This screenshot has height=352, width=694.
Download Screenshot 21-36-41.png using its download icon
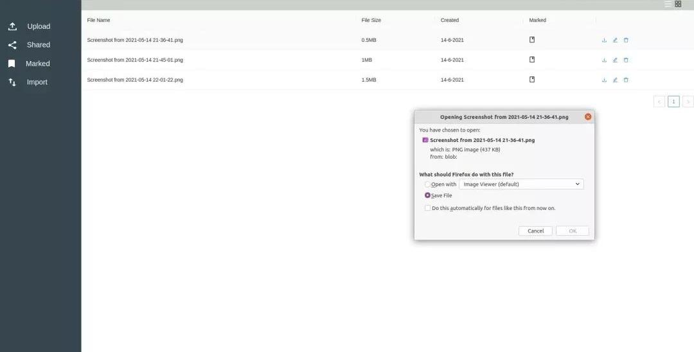coord(604,40)
